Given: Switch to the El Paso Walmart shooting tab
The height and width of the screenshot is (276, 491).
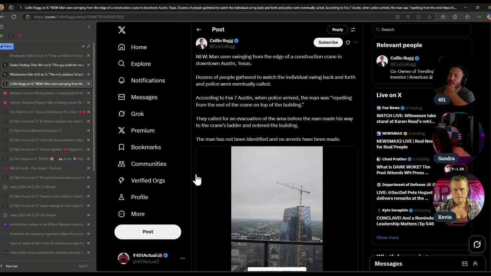Looking at the screenshot, I should 47,225.
